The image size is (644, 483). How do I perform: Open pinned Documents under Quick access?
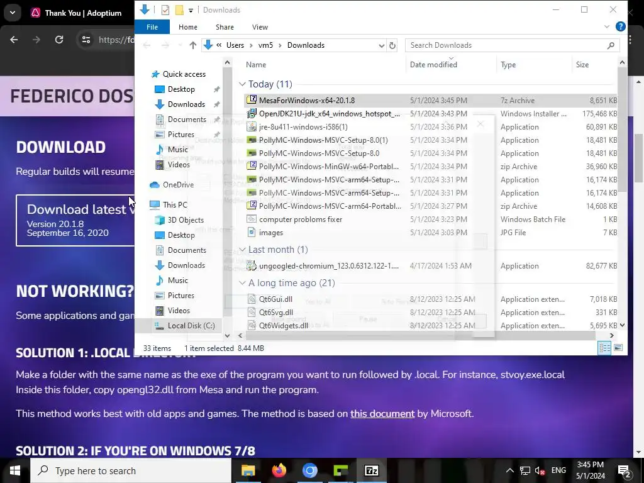pyautogui.click(x=187, y=119)
